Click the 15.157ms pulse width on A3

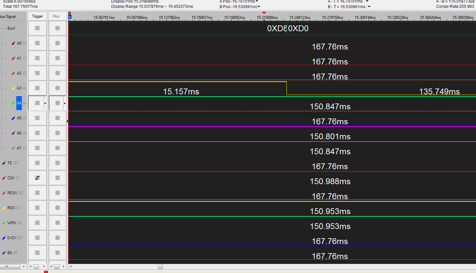181,92
